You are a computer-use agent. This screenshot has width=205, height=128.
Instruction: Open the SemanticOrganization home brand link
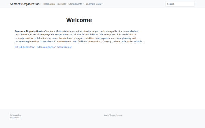(x=25, y=4)
